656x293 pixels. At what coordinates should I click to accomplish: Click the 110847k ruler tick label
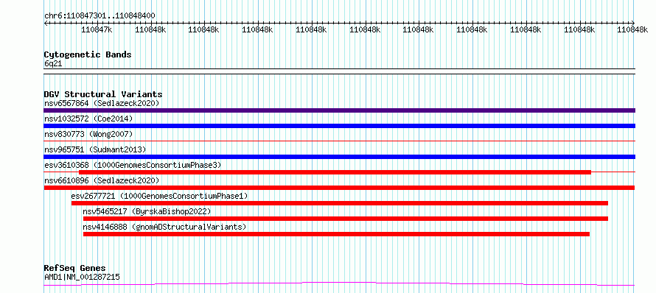coord(97,29)
